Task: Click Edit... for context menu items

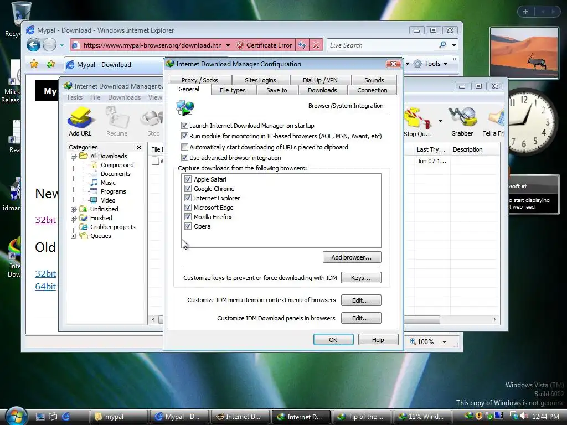Action: [x=361, y=300]
